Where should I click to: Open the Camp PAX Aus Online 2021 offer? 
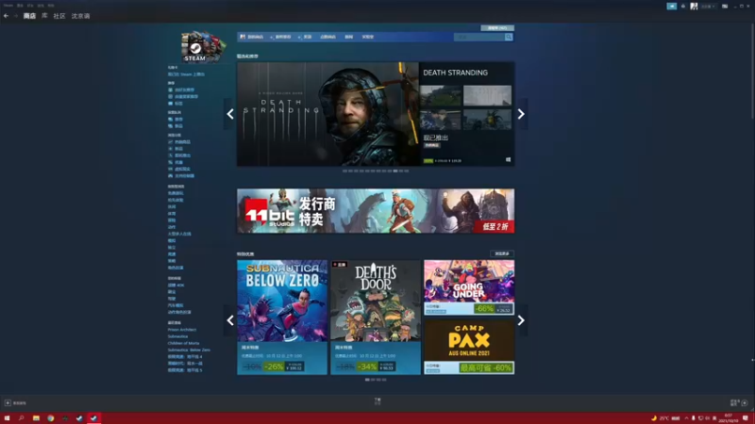pyautogui.click(x=469, y=347)
